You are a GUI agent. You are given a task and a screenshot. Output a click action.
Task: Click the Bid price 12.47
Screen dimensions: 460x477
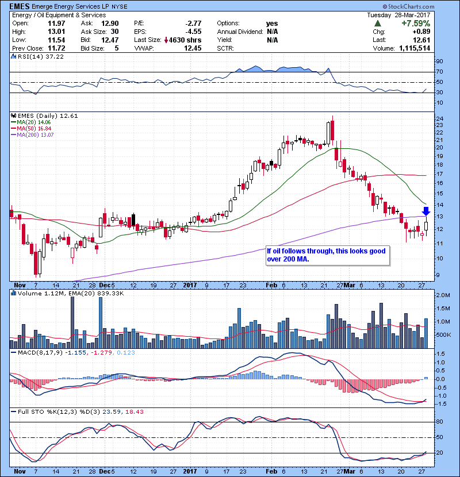(x=110, y=40)
